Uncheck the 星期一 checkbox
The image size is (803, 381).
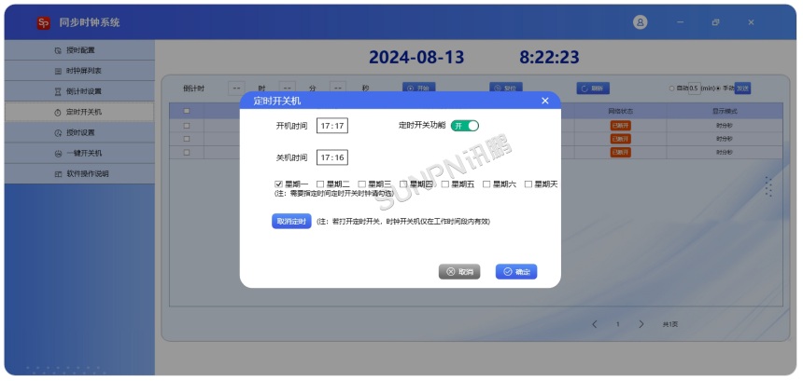278,184
